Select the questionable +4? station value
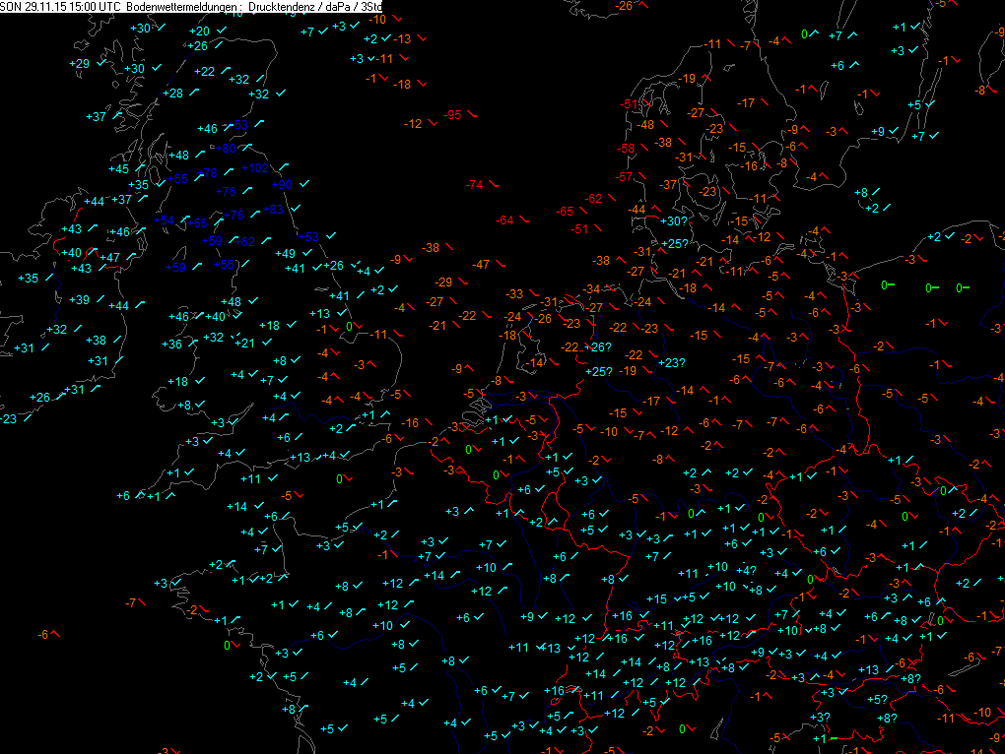 click(x=745, y=571)
